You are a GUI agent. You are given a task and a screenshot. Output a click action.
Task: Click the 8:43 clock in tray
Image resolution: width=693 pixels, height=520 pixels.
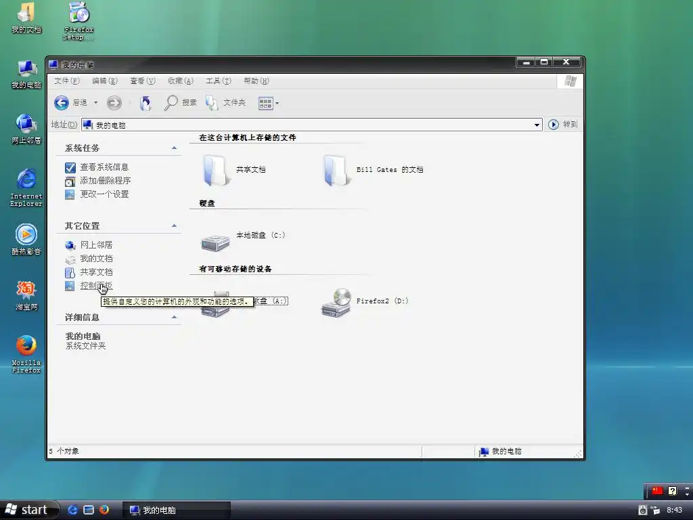674,510
